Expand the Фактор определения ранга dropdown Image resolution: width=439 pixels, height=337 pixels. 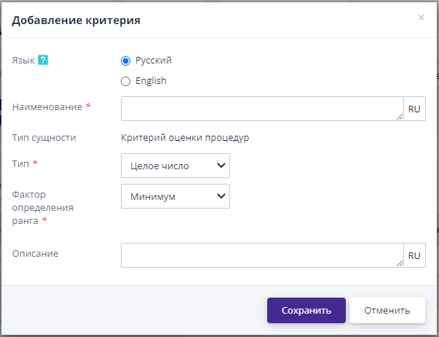(175, 196)
